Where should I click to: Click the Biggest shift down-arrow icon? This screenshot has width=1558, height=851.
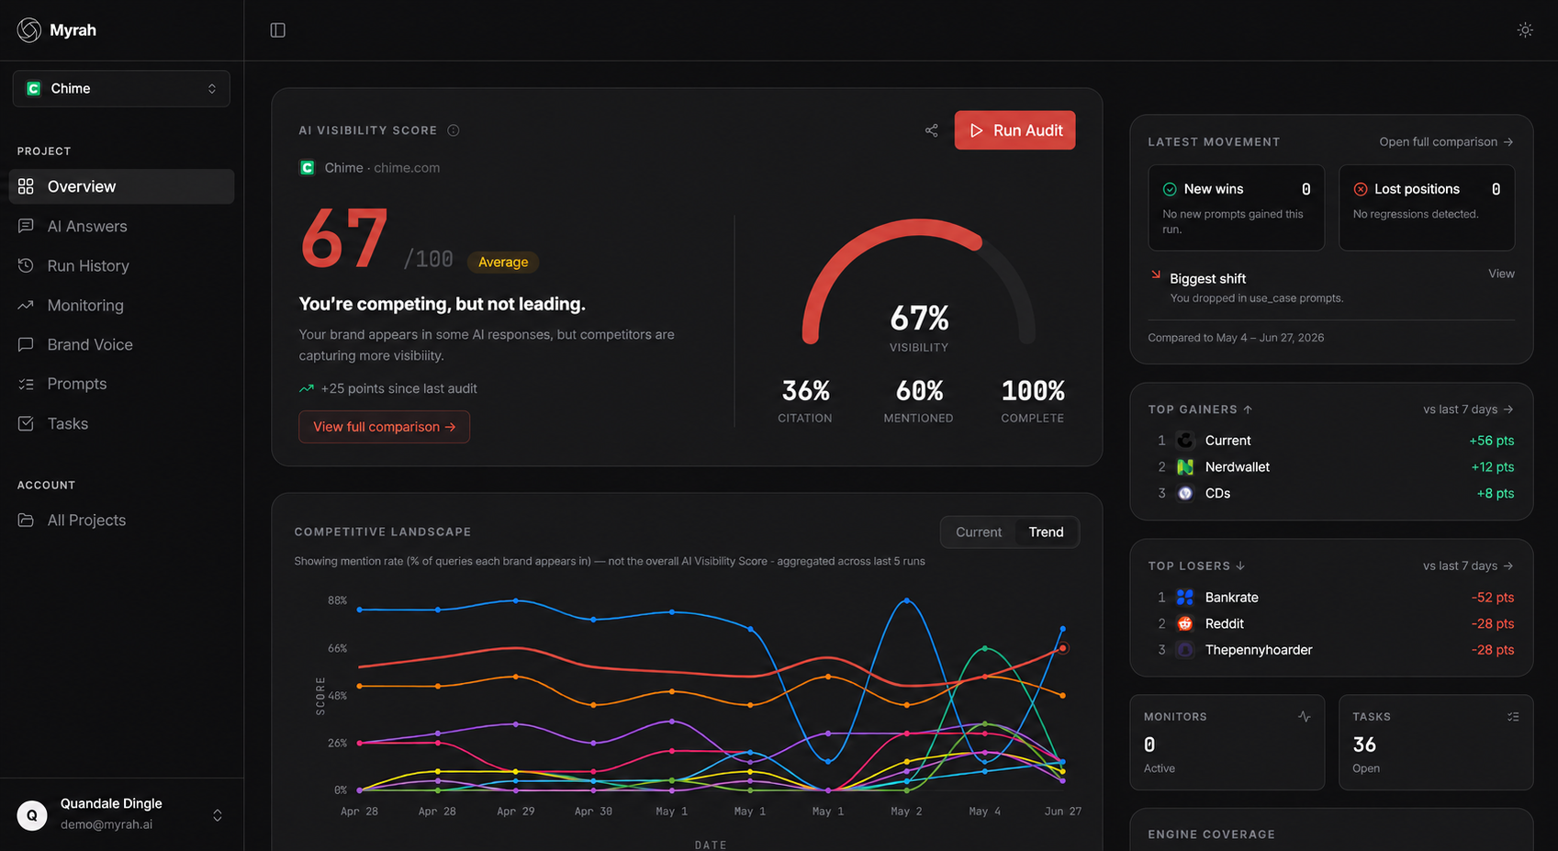coord(1156,274)
